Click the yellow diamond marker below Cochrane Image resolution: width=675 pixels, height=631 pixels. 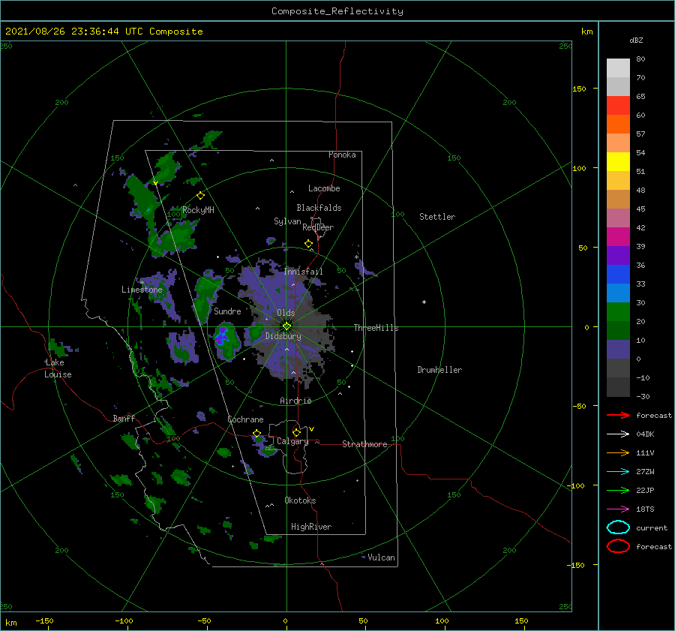[x=257, y=434]
